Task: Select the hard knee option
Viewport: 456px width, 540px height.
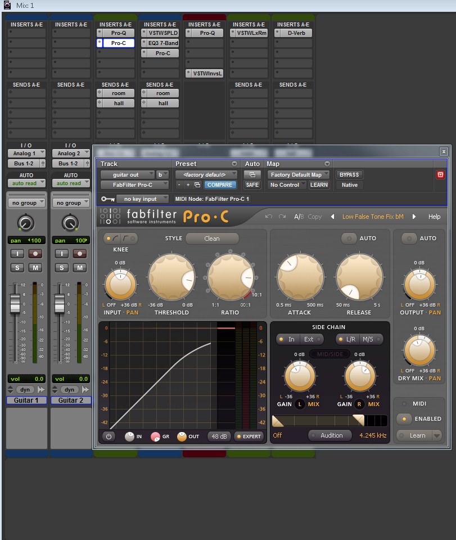Action: [x=129, y=238]
